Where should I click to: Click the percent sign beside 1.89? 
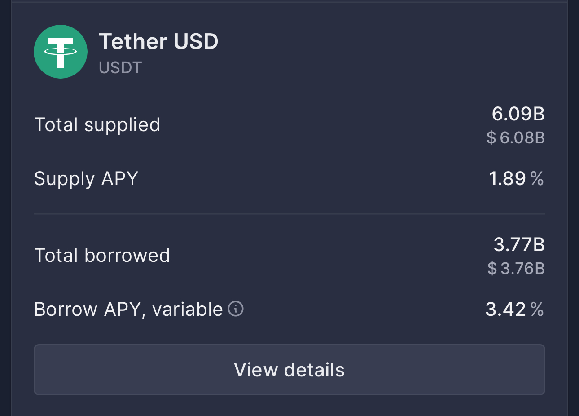click(x=537, y=179)
